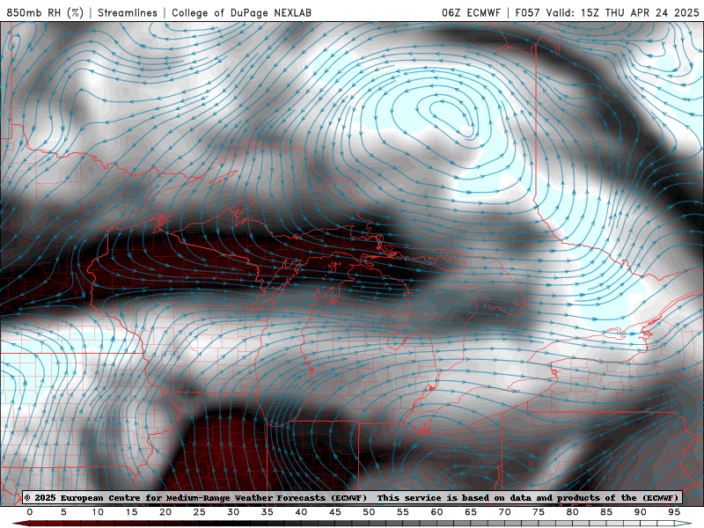Click the 35 label on the legend
The image size is (704, 528).
click(268, 512)
